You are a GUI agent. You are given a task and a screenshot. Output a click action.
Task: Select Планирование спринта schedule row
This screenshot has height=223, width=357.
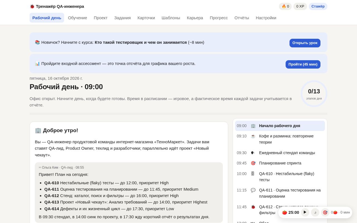[280, 163]
